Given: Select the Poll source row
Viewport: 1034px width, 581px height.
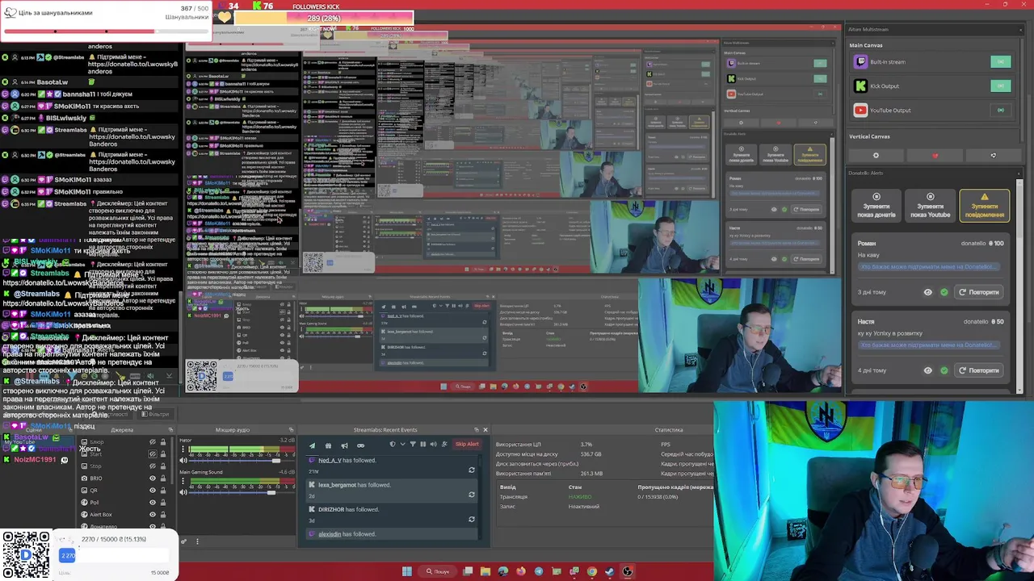Looking at the screenshot, I should [124, 503].
